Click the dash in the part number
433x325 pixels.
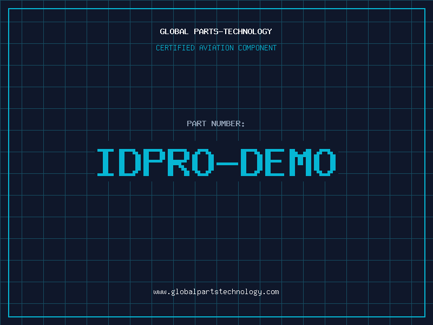[227, 162]
